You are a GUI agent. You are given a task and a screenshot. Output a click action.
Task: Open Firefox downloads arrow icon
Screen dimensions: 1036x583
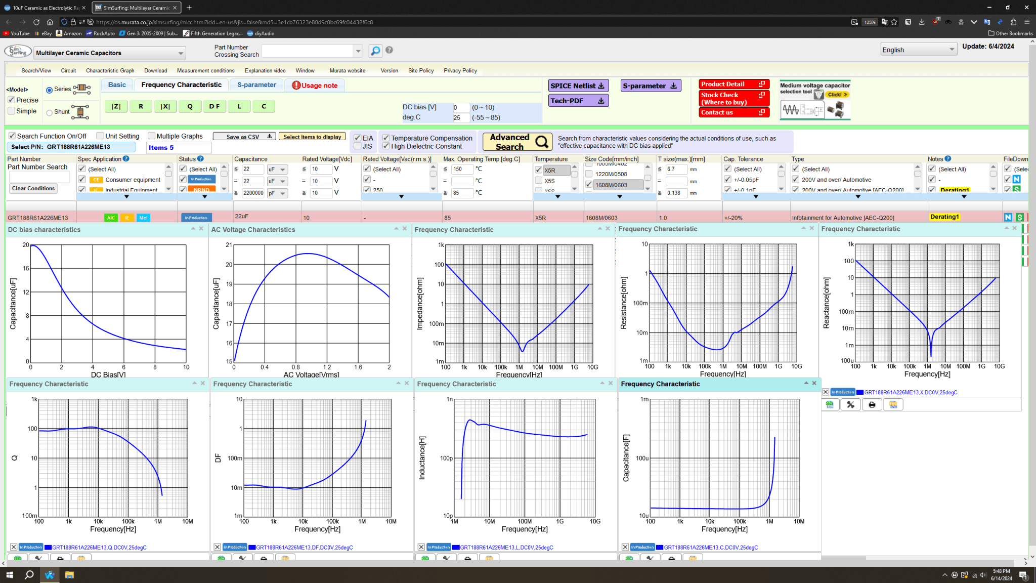922,22
